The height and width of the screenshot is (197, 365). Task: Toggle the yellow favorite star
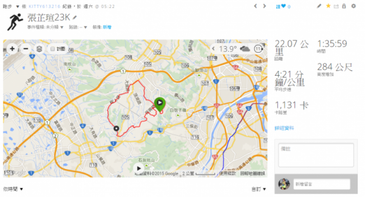coord(328,6)
